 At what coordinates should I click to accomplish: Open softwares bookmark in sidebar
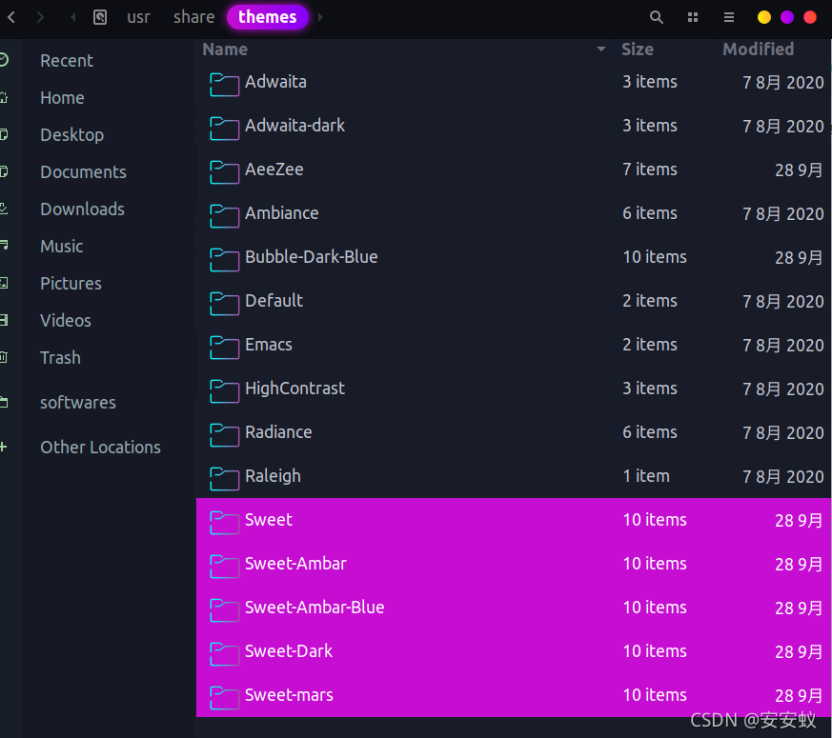click(x=77, y=403)
